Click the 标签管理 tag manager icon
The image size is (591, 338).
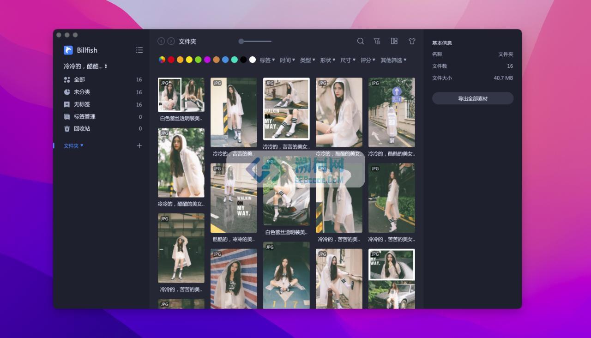tap(67, 117)
